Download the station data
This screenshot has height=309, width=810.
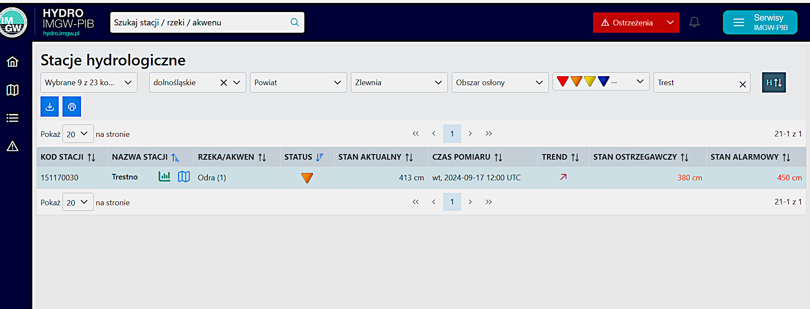point(50,106)
